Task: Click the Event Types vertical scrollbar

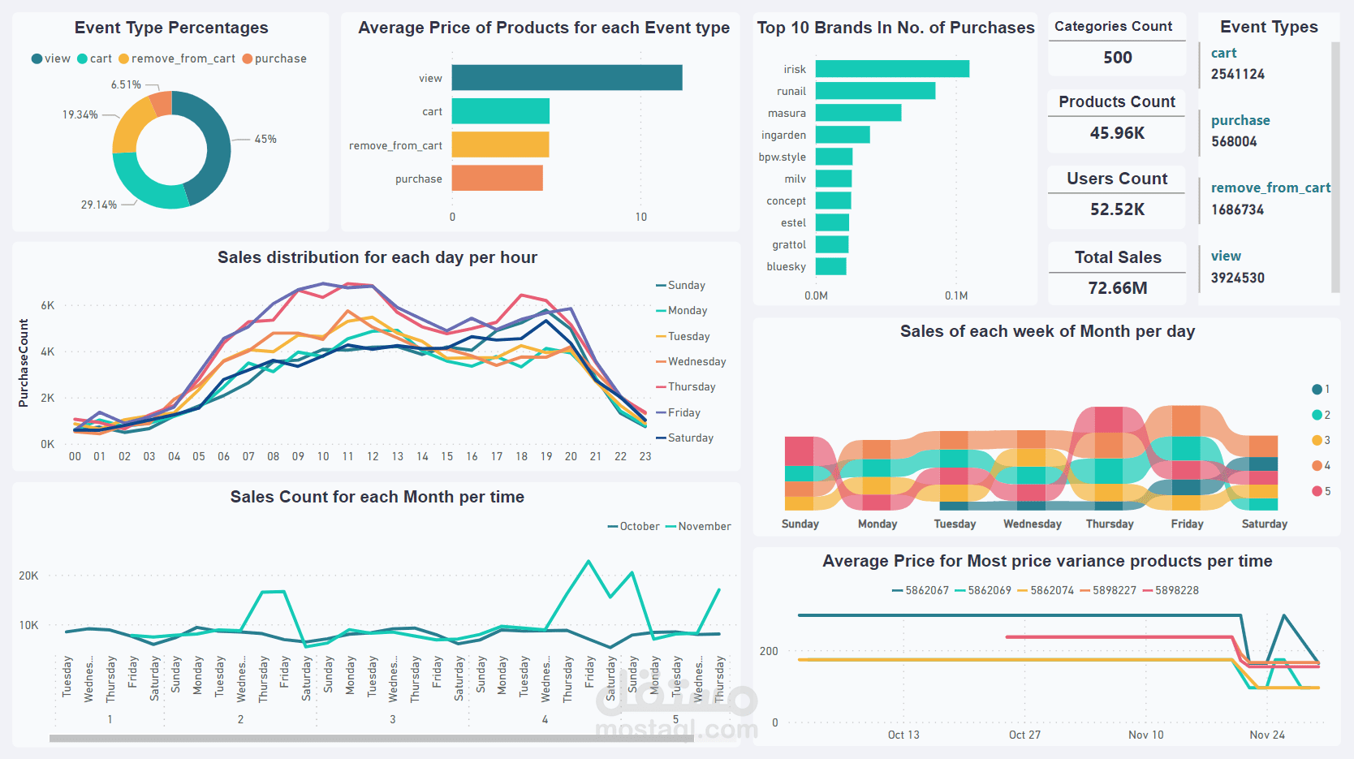Action: click(1335, 167)
